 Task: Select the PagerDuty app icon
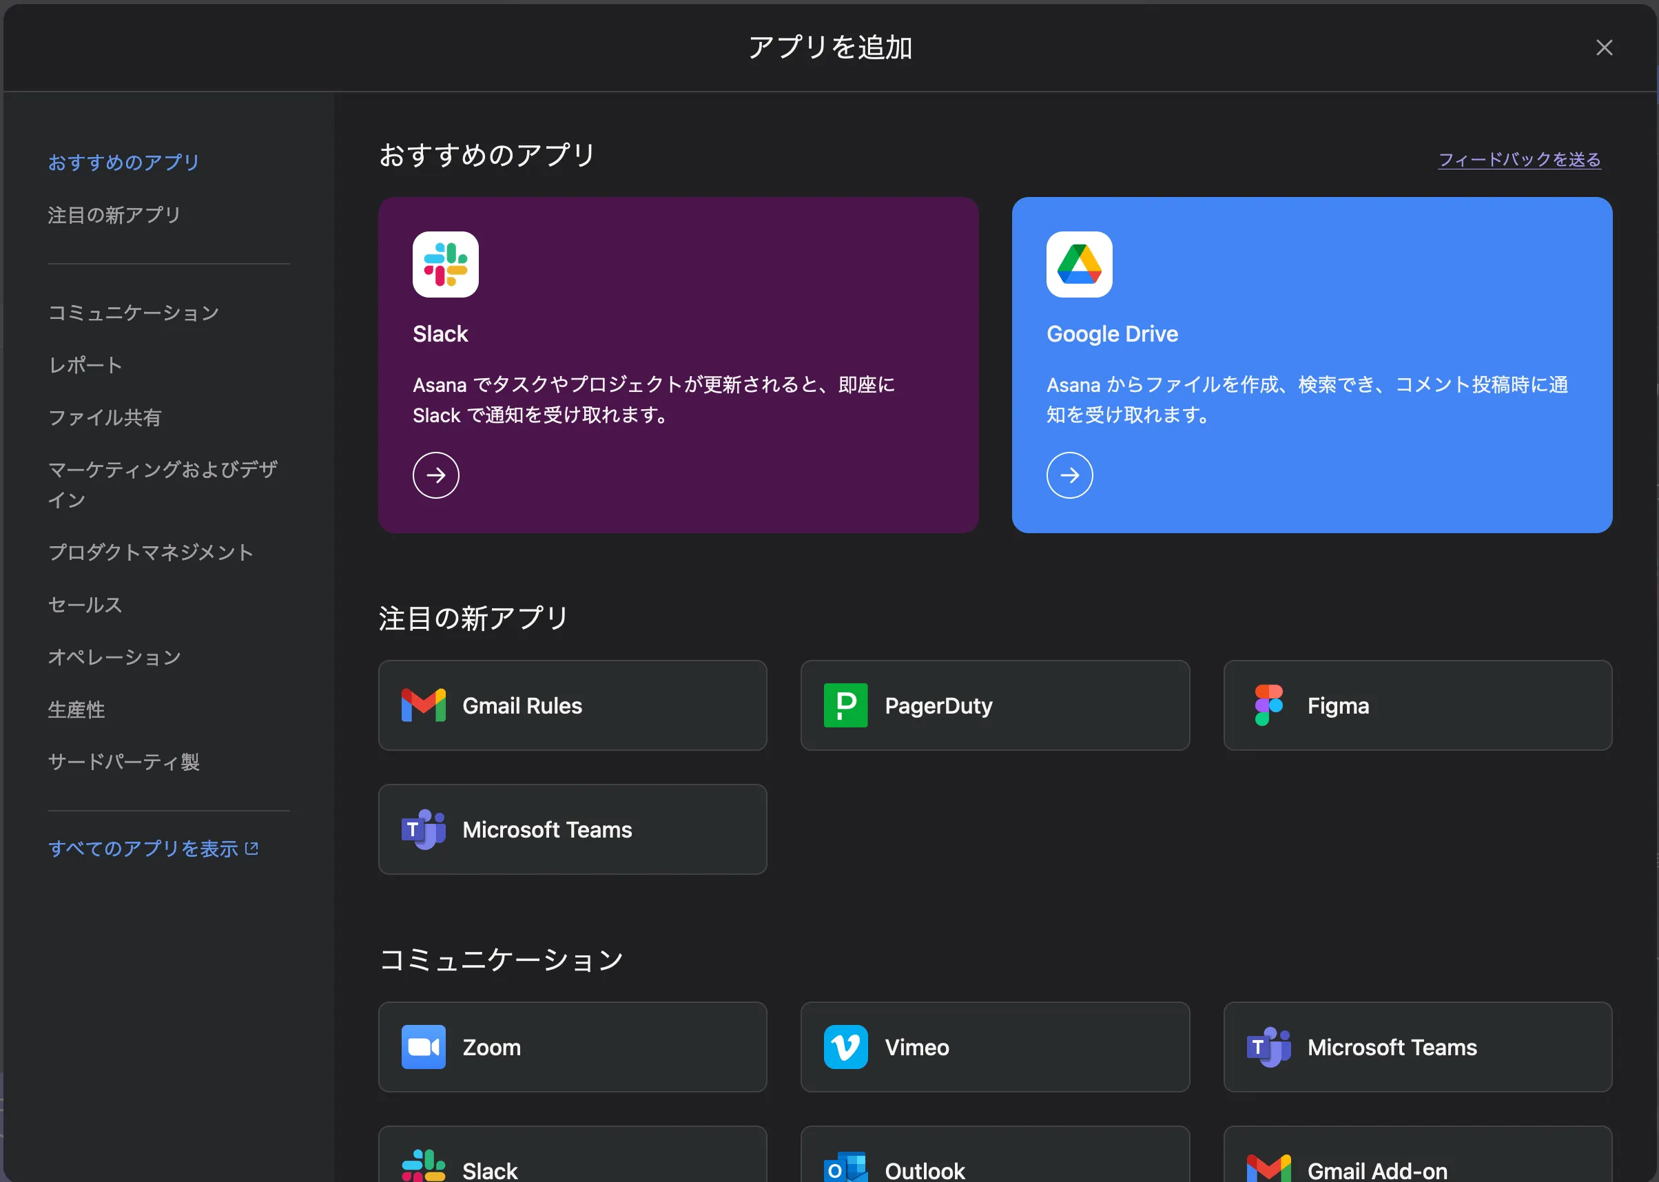pos(845,705)
